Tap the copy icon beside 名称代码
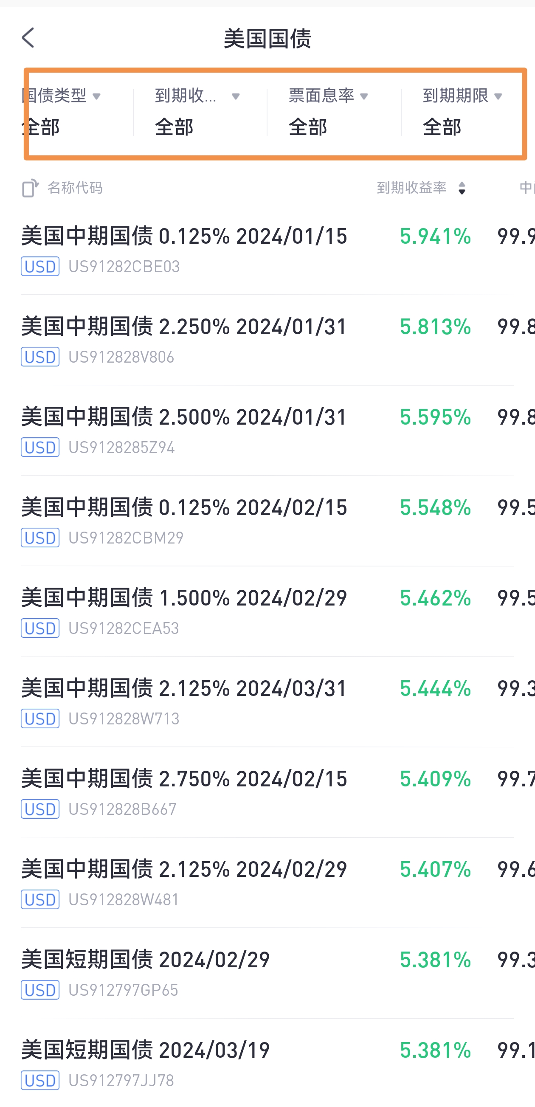 [30, 188]
